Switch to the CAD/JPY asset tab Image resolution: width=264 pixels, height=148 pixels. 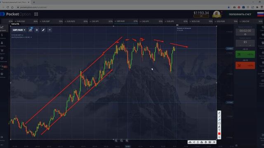[151, 21]
